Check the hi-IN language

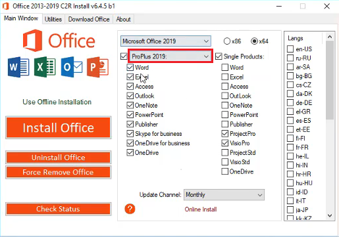tap(290, 165)
